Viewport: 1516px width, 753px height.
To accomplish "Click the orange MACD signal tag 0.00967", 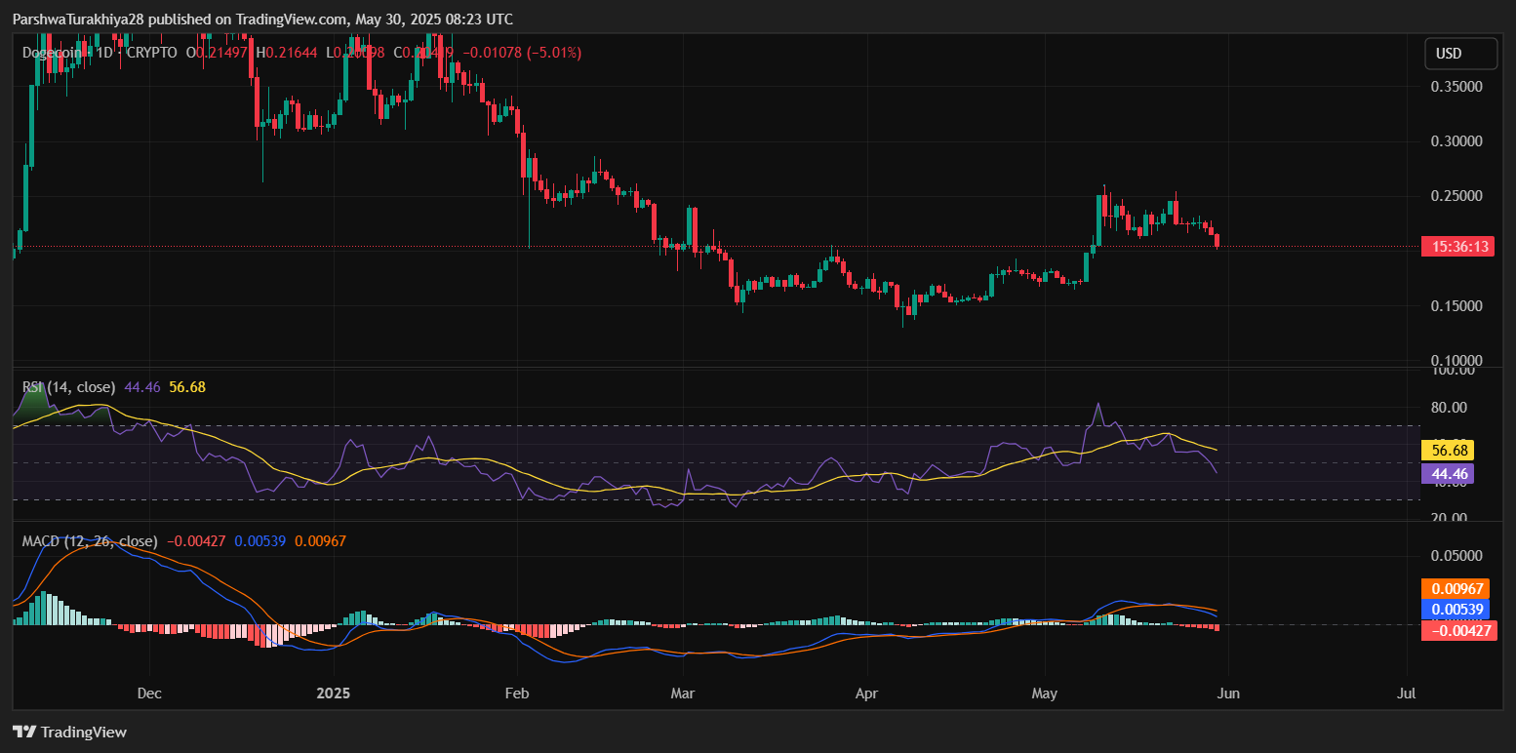I will [x=1459, y=589].
